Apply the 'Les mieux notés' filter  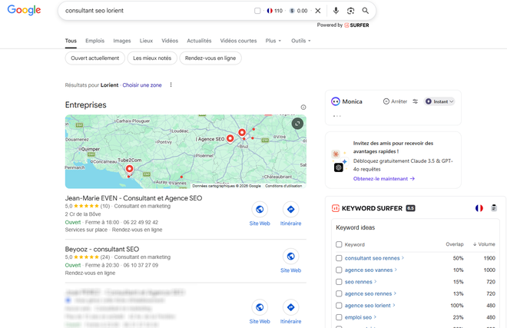pos(154,58)
